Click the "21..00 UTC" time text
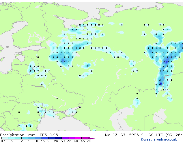The height and width of the screenshot is (142, 183). (x=152, y=135)
